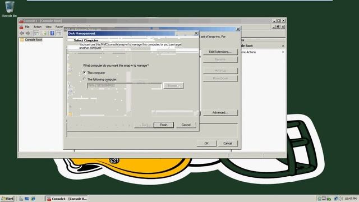The image size is (359, 202).
Task: Click the Forward arrow in MMC toolbar
Action: [x=28, y=34]
